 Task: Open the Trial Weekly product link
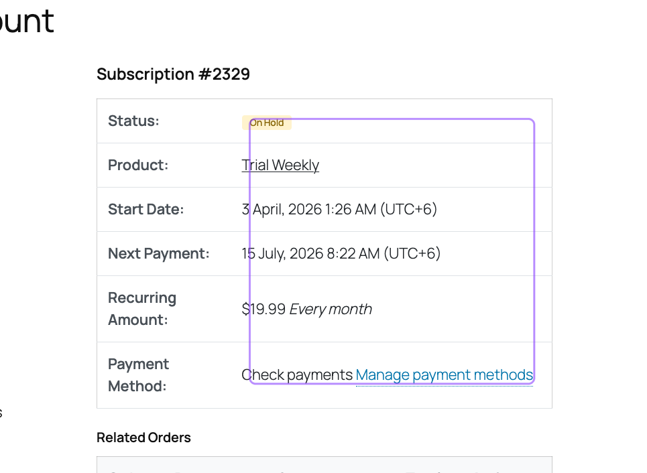[x=280, y=165]
